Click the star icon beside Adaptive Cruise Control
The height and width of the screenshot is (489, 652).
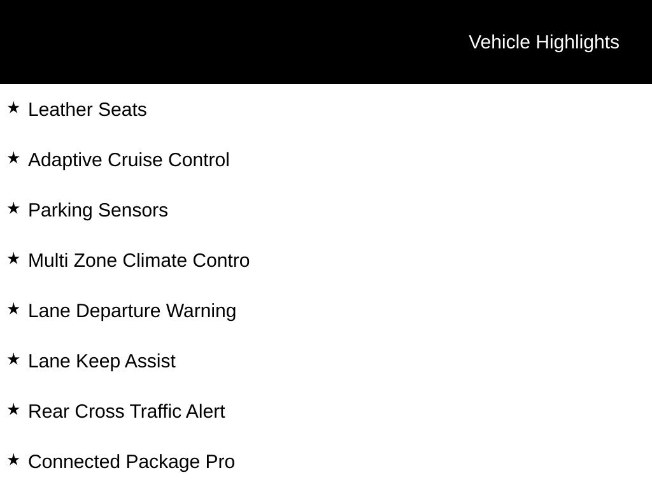click(13, 159)
